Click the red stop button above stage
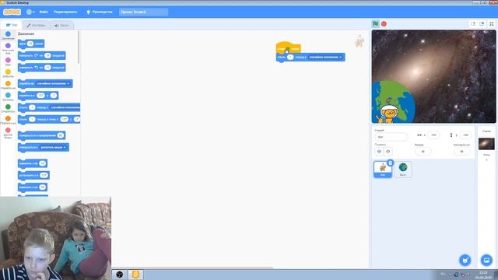 click(x=384, y=24)
